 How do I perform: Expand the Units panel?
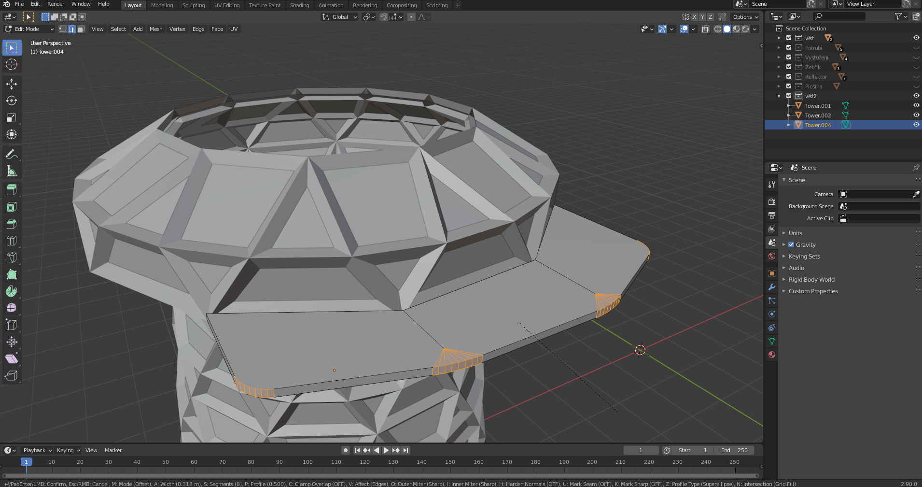tap(795, 233)
